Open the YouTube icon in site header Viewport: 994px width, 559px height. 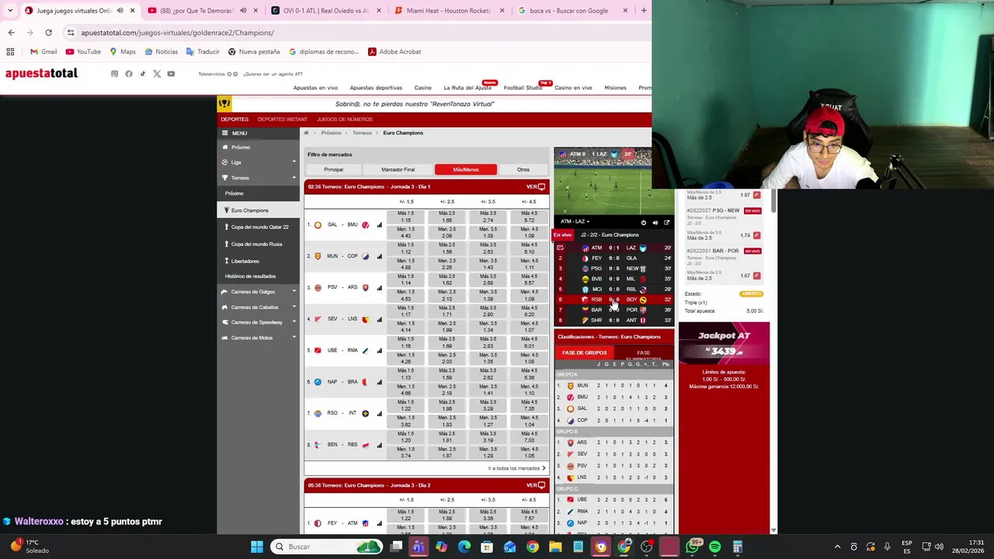click(171, 74)
